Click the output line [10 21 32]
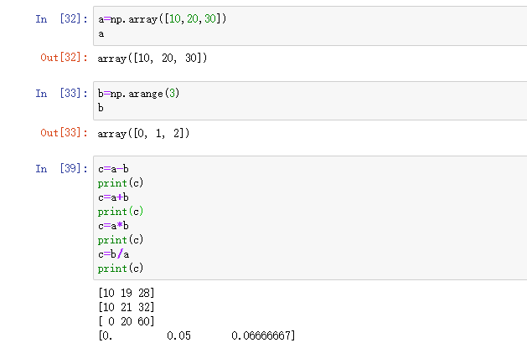 [127, 307]
